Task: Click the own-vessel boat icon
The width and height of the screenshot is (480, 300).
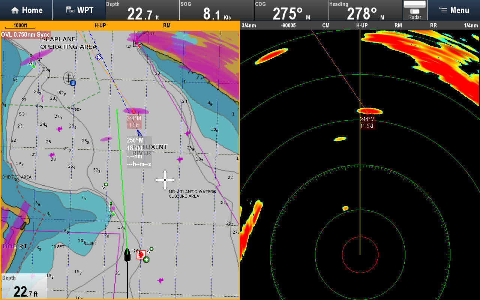Action: [x=127, y=255]
